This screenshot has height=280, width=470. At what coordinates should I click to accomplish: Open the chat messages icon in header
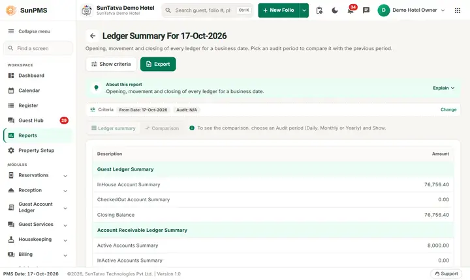coord(366,10)
